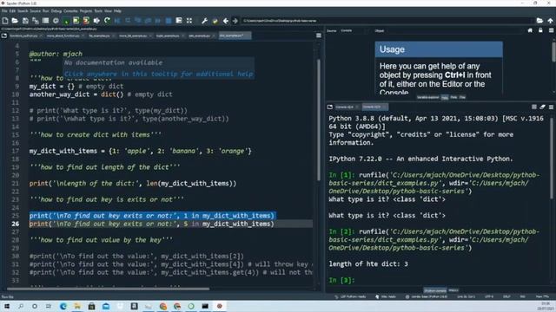Click the working directory path field
The width and height of the screenshot is (556, 312).
(x=387, y=21)
